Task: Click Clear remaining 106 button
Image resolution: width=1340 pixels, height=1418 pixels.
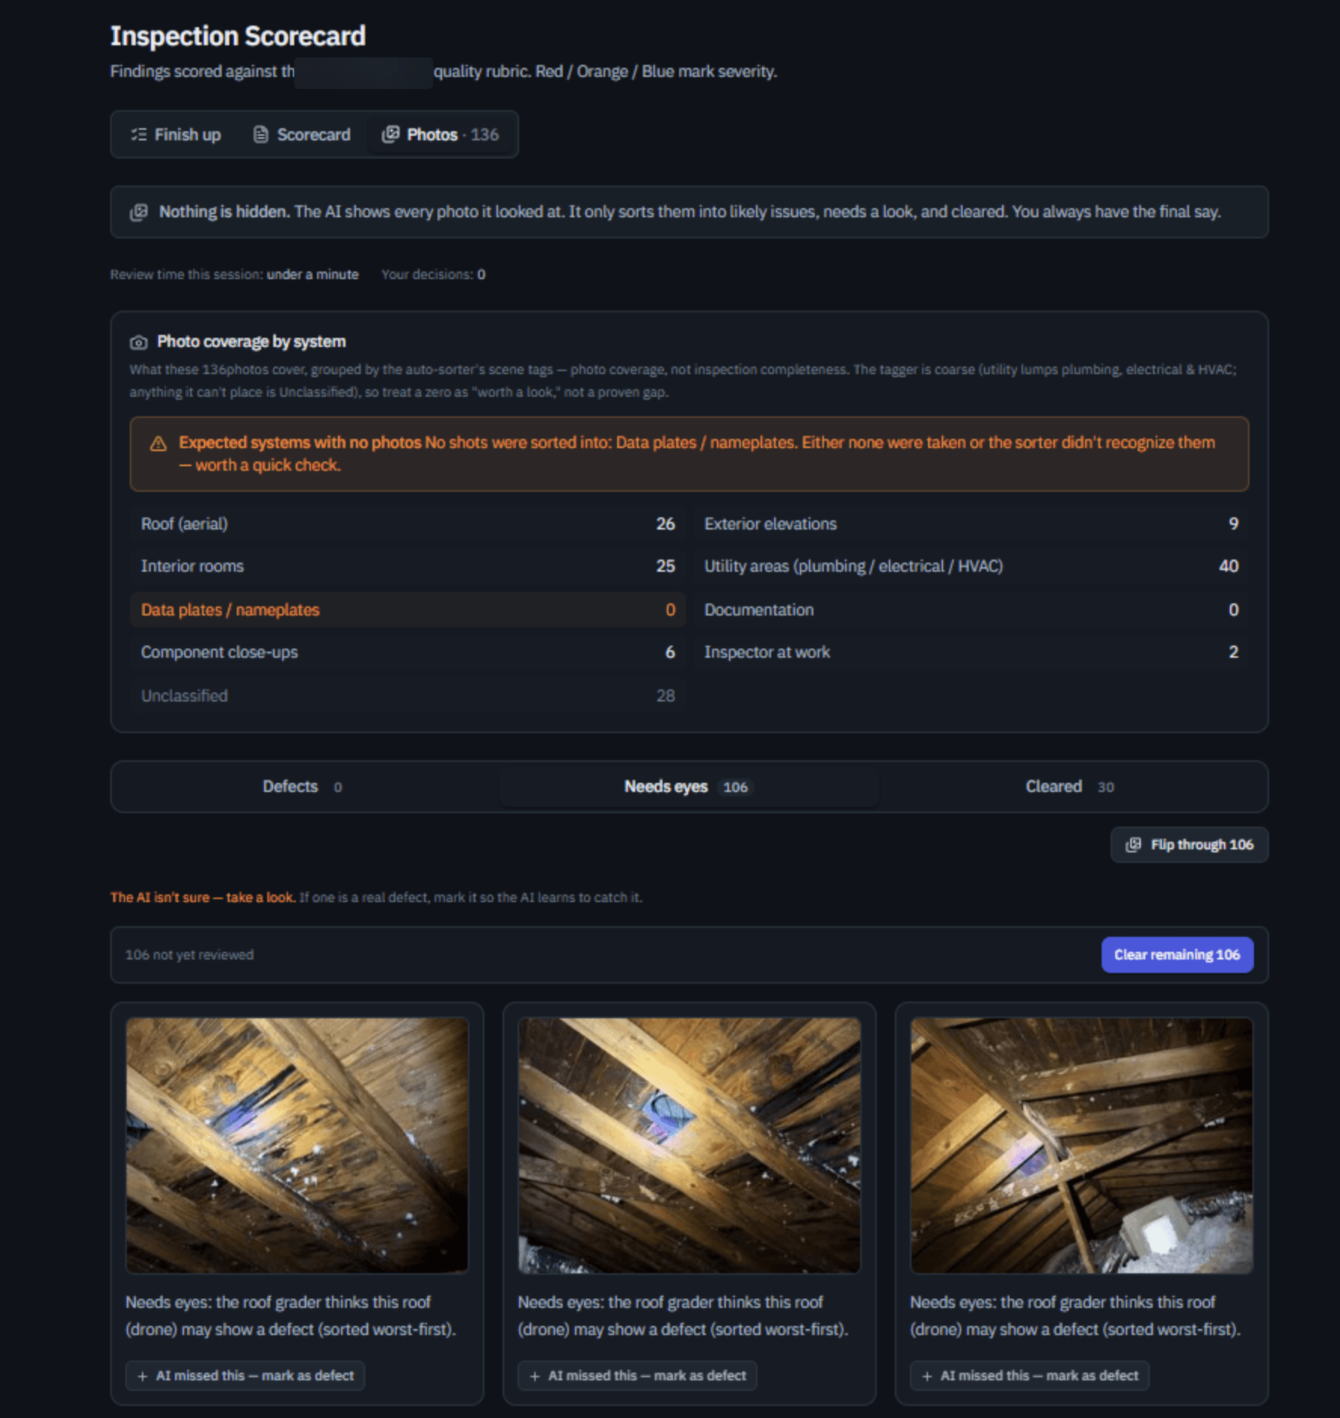Action: tap(1176, 954)
